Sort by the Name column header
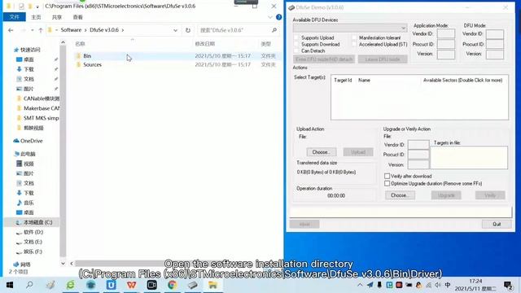Screen dimensions: 521x293 80,44
